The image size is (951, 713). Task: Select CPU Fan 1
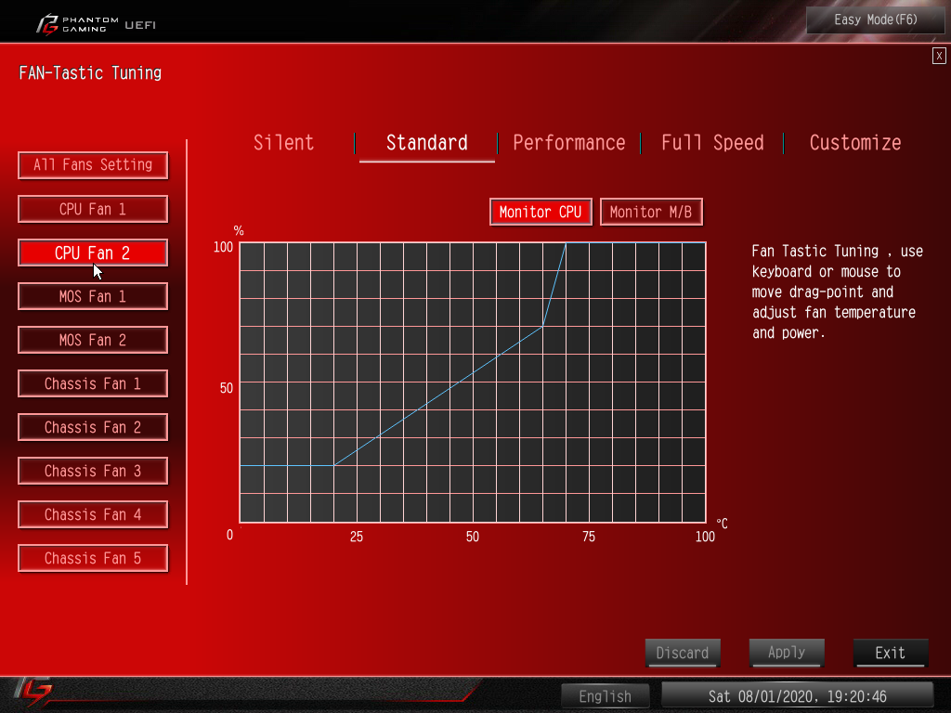point(93,209)
